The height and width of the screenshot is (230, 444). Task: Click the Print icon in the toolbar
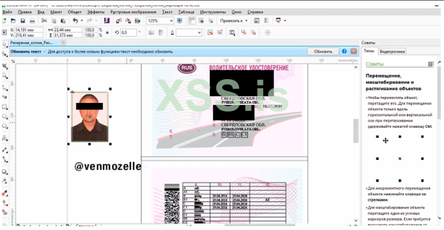point(32,21)
